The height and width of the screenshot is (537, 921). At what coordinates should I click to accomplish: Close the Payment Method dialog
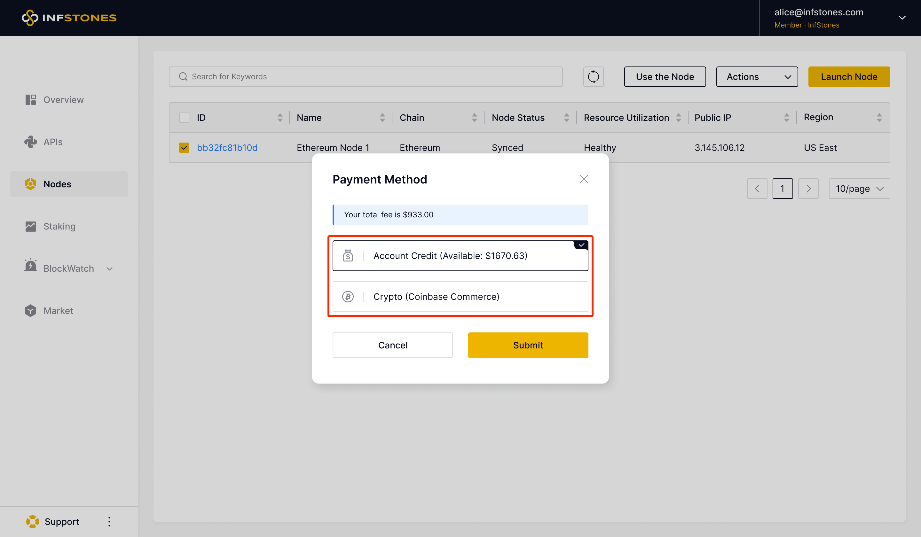pos(584,179)
